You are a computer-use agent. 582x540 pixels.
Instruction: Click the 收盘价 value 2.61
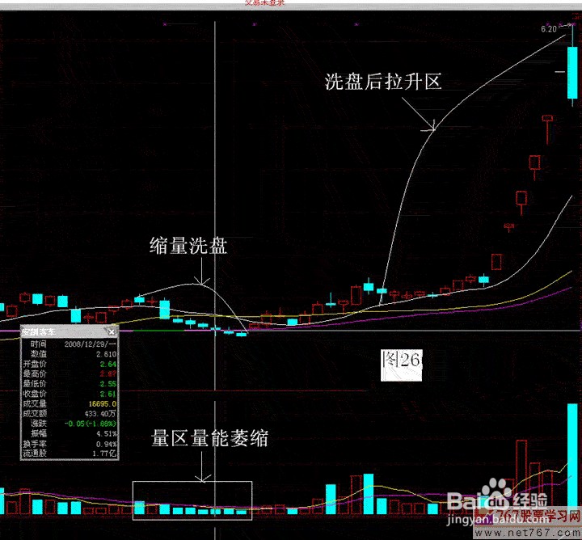pos(108,394)
